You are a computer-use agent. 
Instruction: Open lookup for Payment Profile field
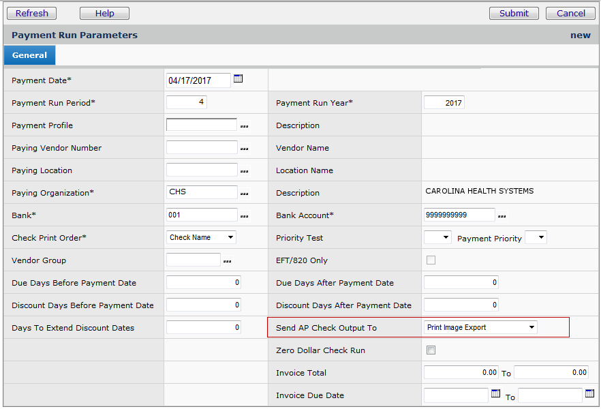[x=244, y=126]
